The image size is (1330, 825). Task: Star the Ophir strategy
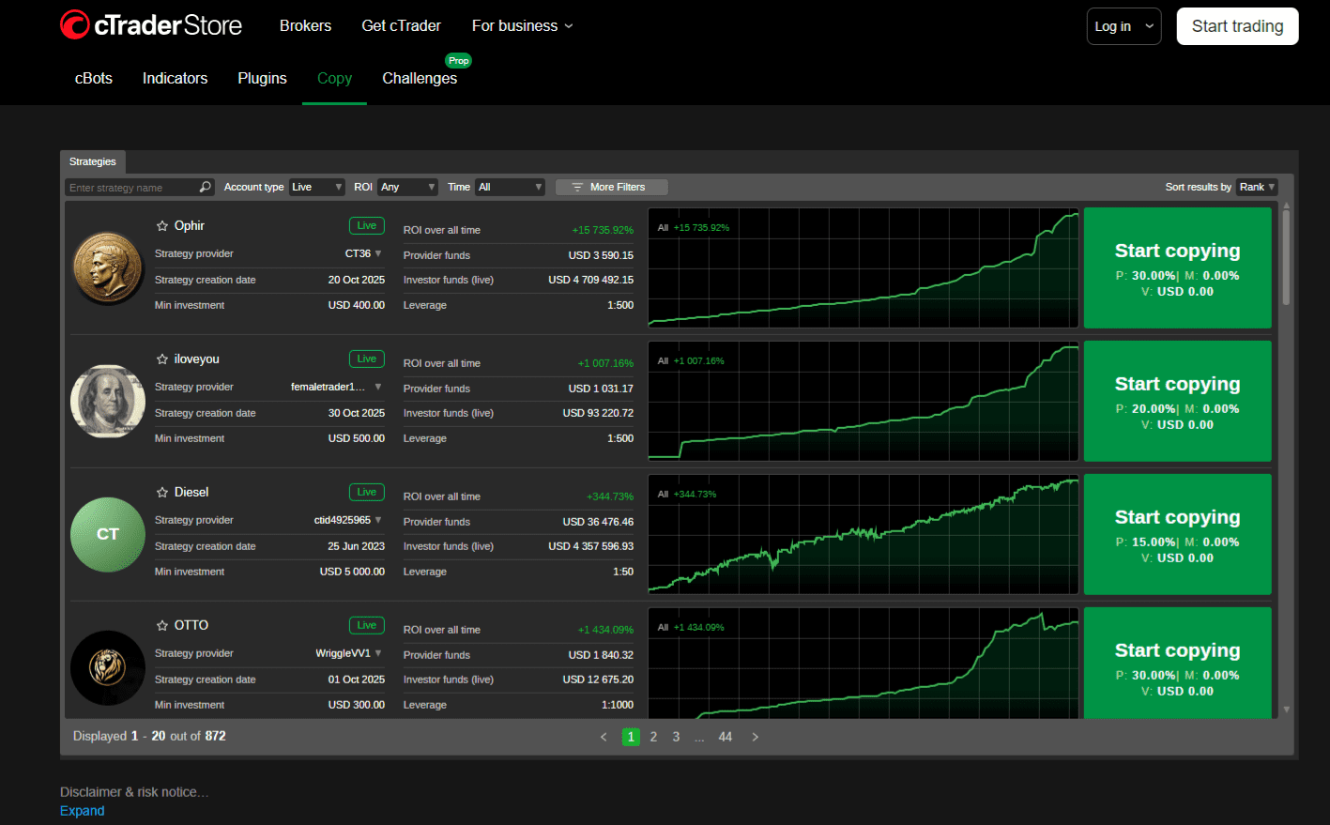(x=161, y=225)
